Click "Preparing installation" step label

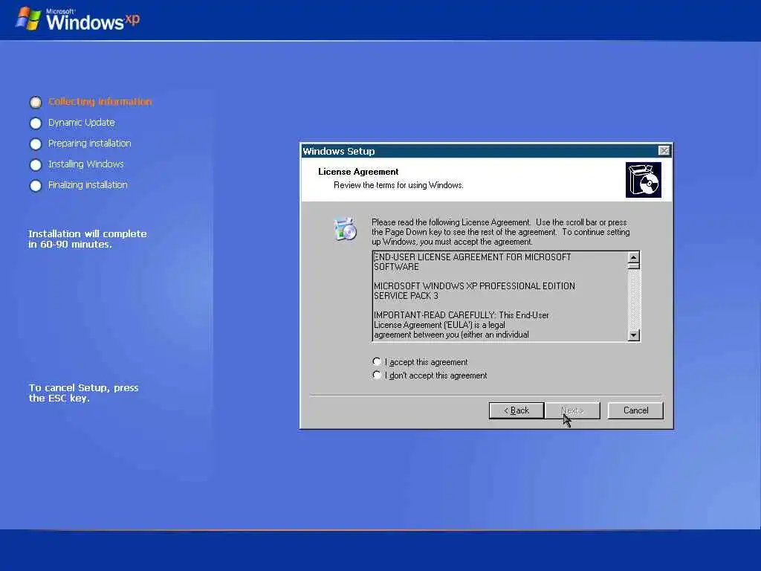coord(90,143)
